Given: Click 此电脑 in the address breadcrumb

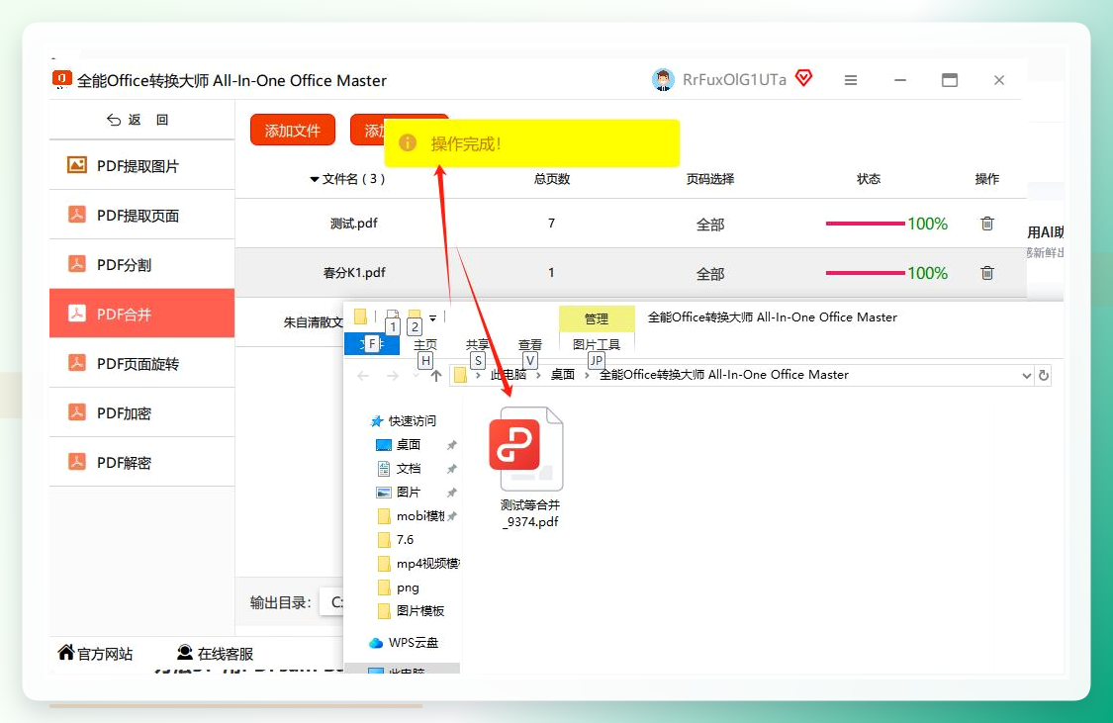Looking at the screenshot, I should tap(509, 375).
